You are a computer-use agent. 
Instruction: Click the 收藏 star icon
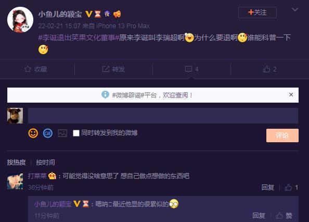tap(28, 69)
